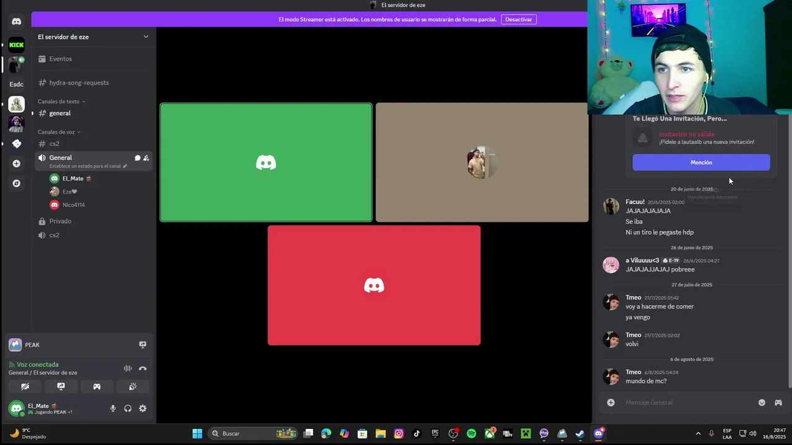
Task: Click stream PEAK screen-share icon beside PEAK
Action: pyautogui.click(x=142, y=345)
